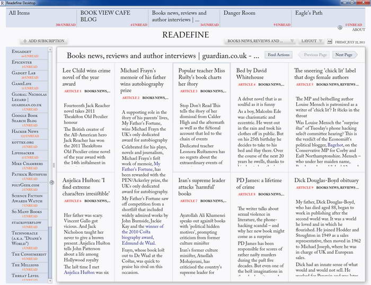Open the Eagle's Path tab
371x285 pixels.
click(328, 18)
